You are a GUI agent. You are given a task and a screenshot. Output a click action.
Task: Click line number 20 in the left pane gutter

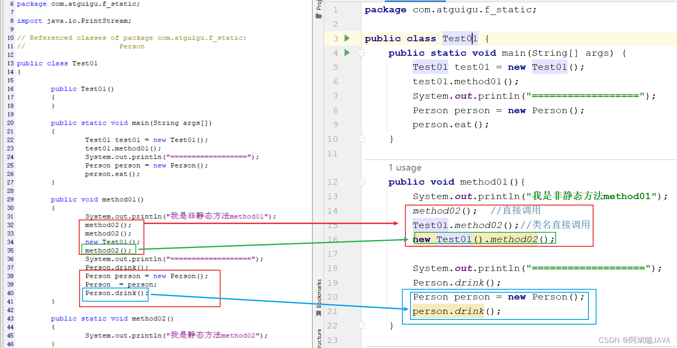pos(10,123)
